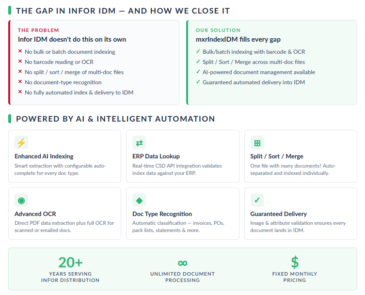The height and width of the screenshot is (295, 365).
Task: Click the dollar sign pricing icon
Action: 295,262
